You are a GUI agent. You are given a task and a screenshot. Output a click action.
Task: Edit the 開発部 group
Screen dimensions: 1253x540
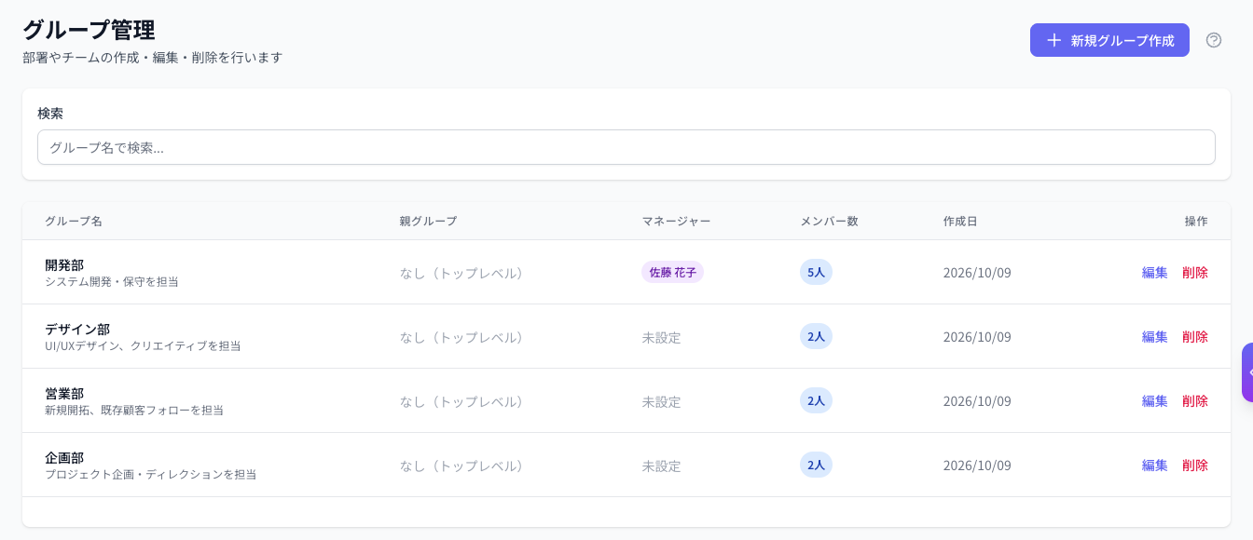point(1154,273)
